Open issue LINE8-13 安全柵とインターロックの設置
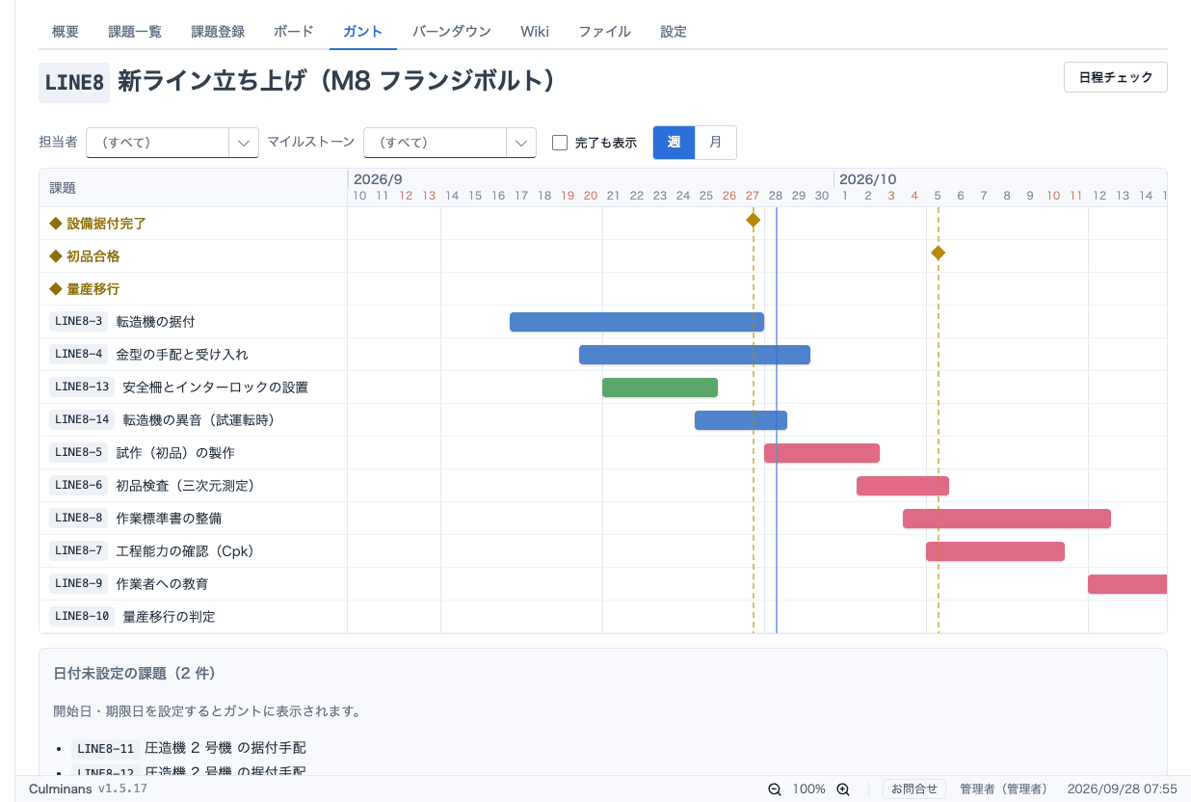 [178, 387]
